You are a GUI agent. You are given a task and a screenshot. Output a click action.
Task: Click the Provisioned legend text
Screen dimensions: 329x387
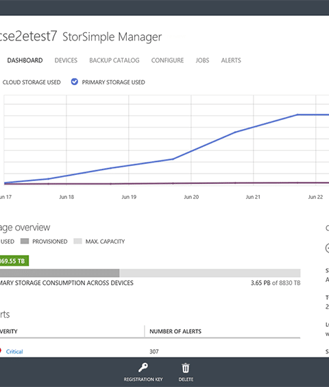(50, 242)
